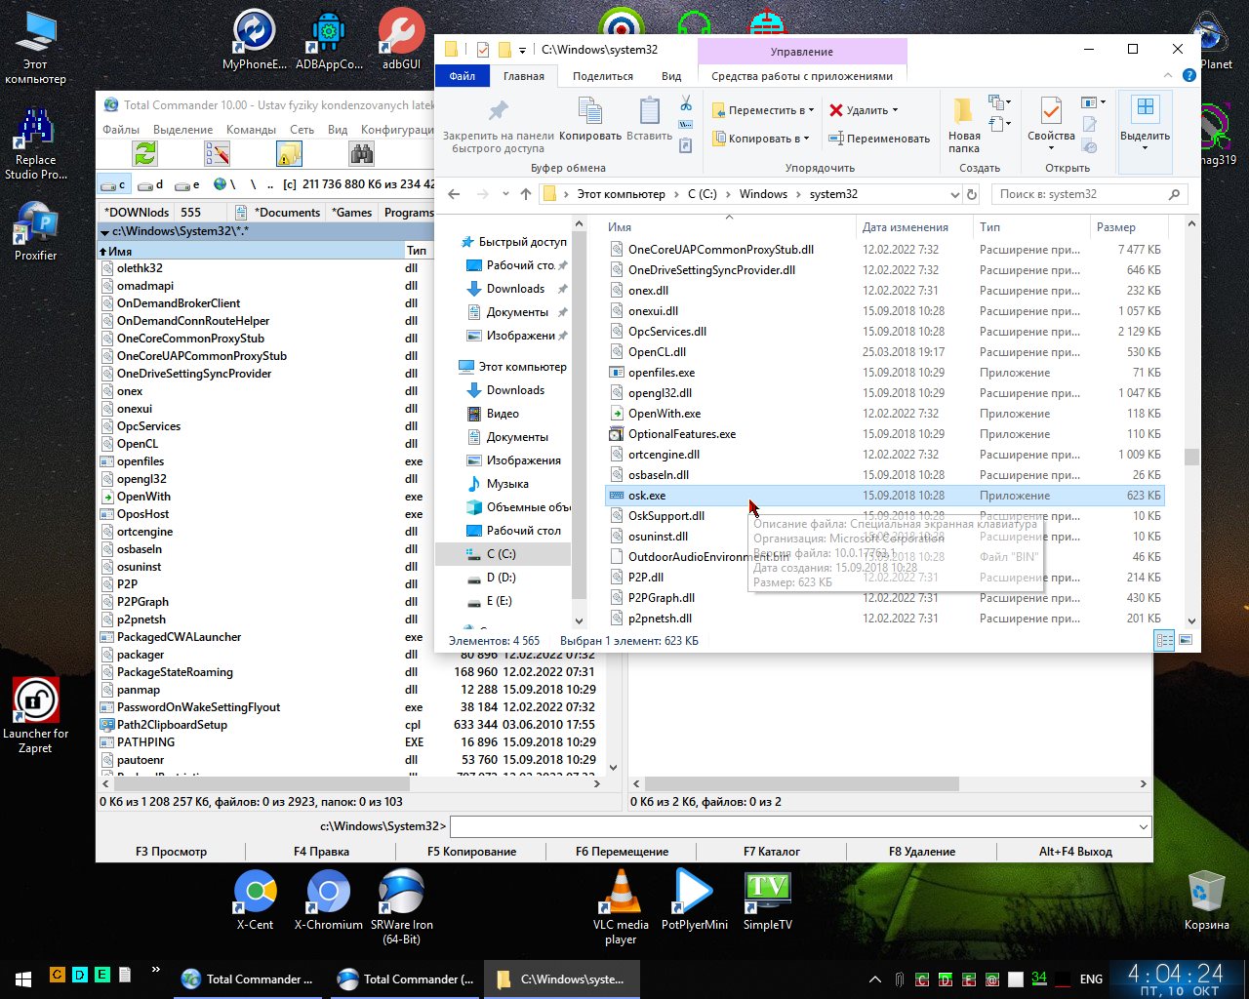Open the Share tab in Explorer ribbon
The height and width of the screenshot is (999, 1249).
602,76
